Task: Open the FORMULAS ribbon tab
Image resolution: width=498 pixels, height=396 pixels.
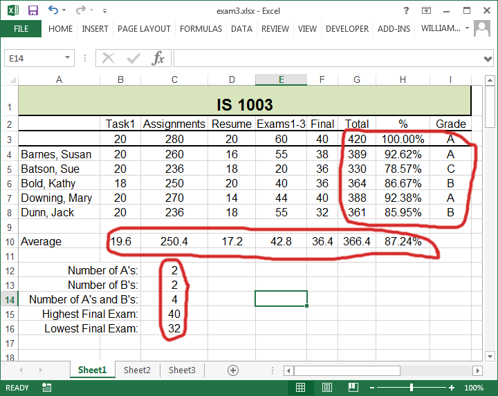Action: click(201, 29)
